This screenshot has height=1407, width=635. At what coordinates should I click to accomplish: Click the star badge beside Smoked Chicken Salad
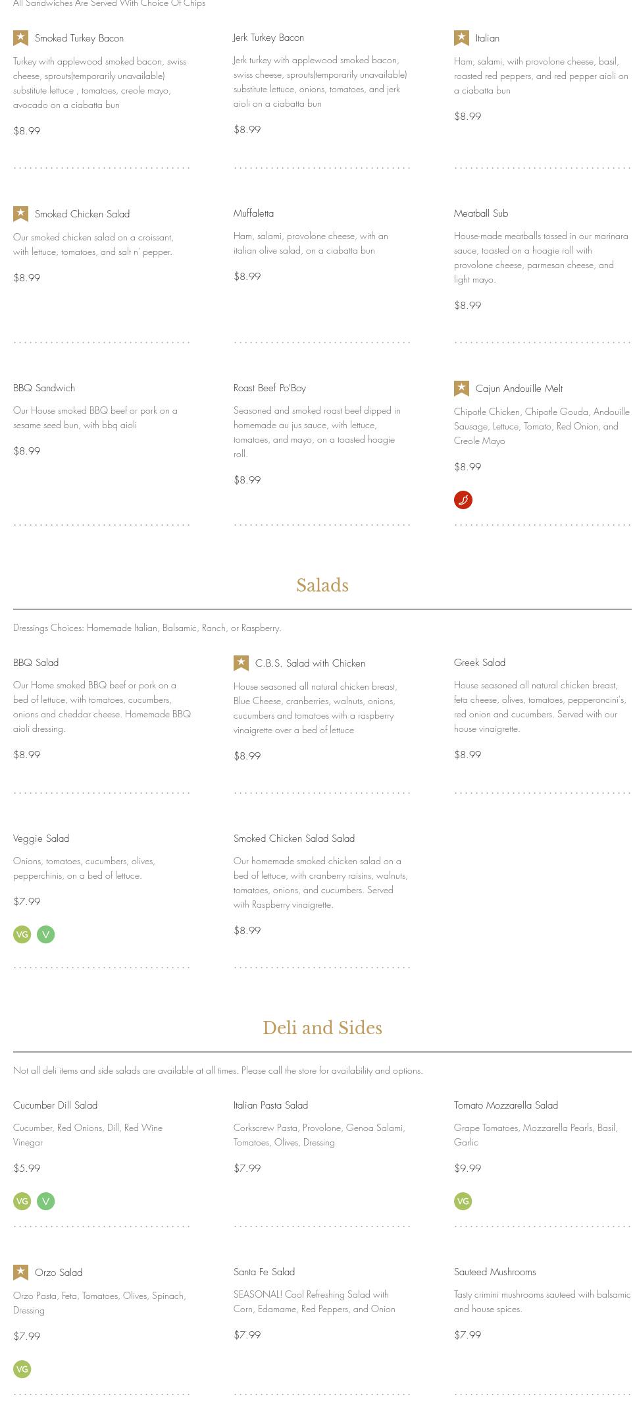click(21, 214)
